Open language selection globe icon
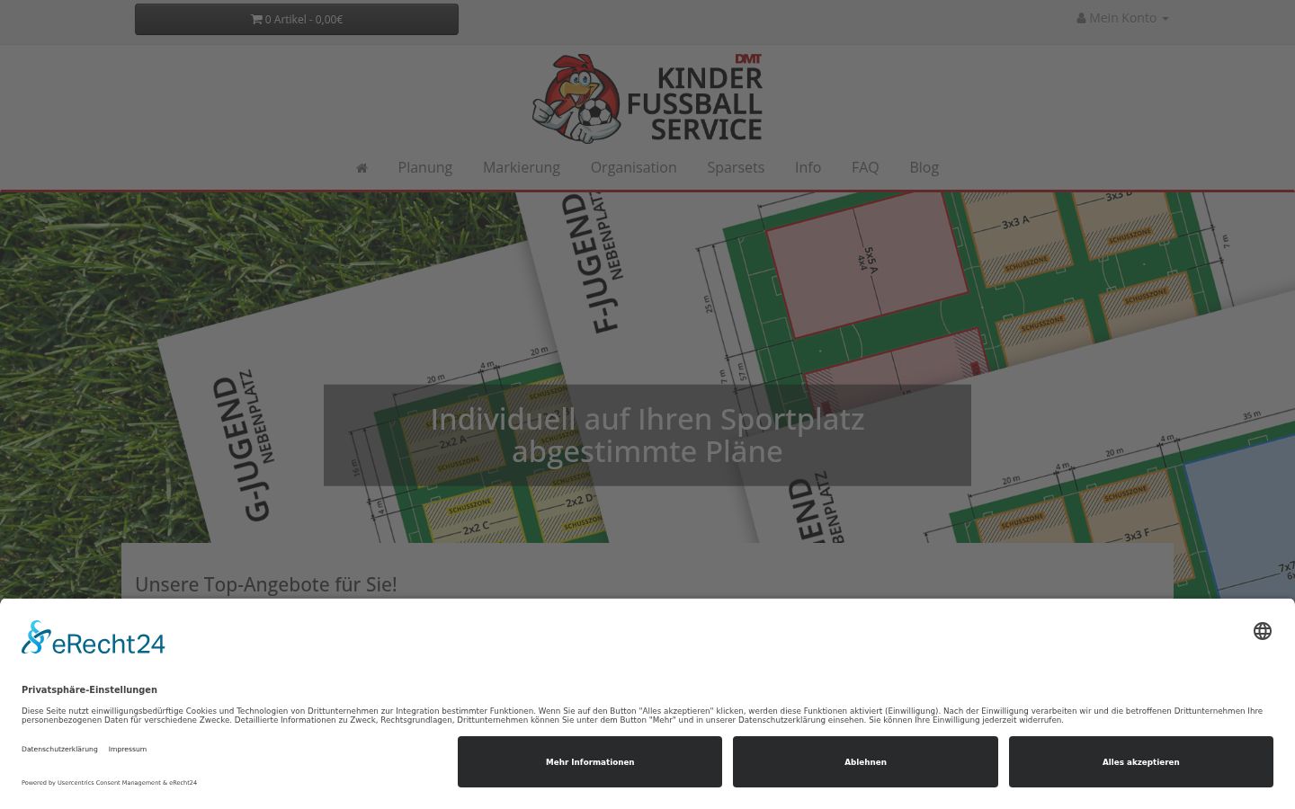This screenshot has height=809, width=1295. 1263,631
